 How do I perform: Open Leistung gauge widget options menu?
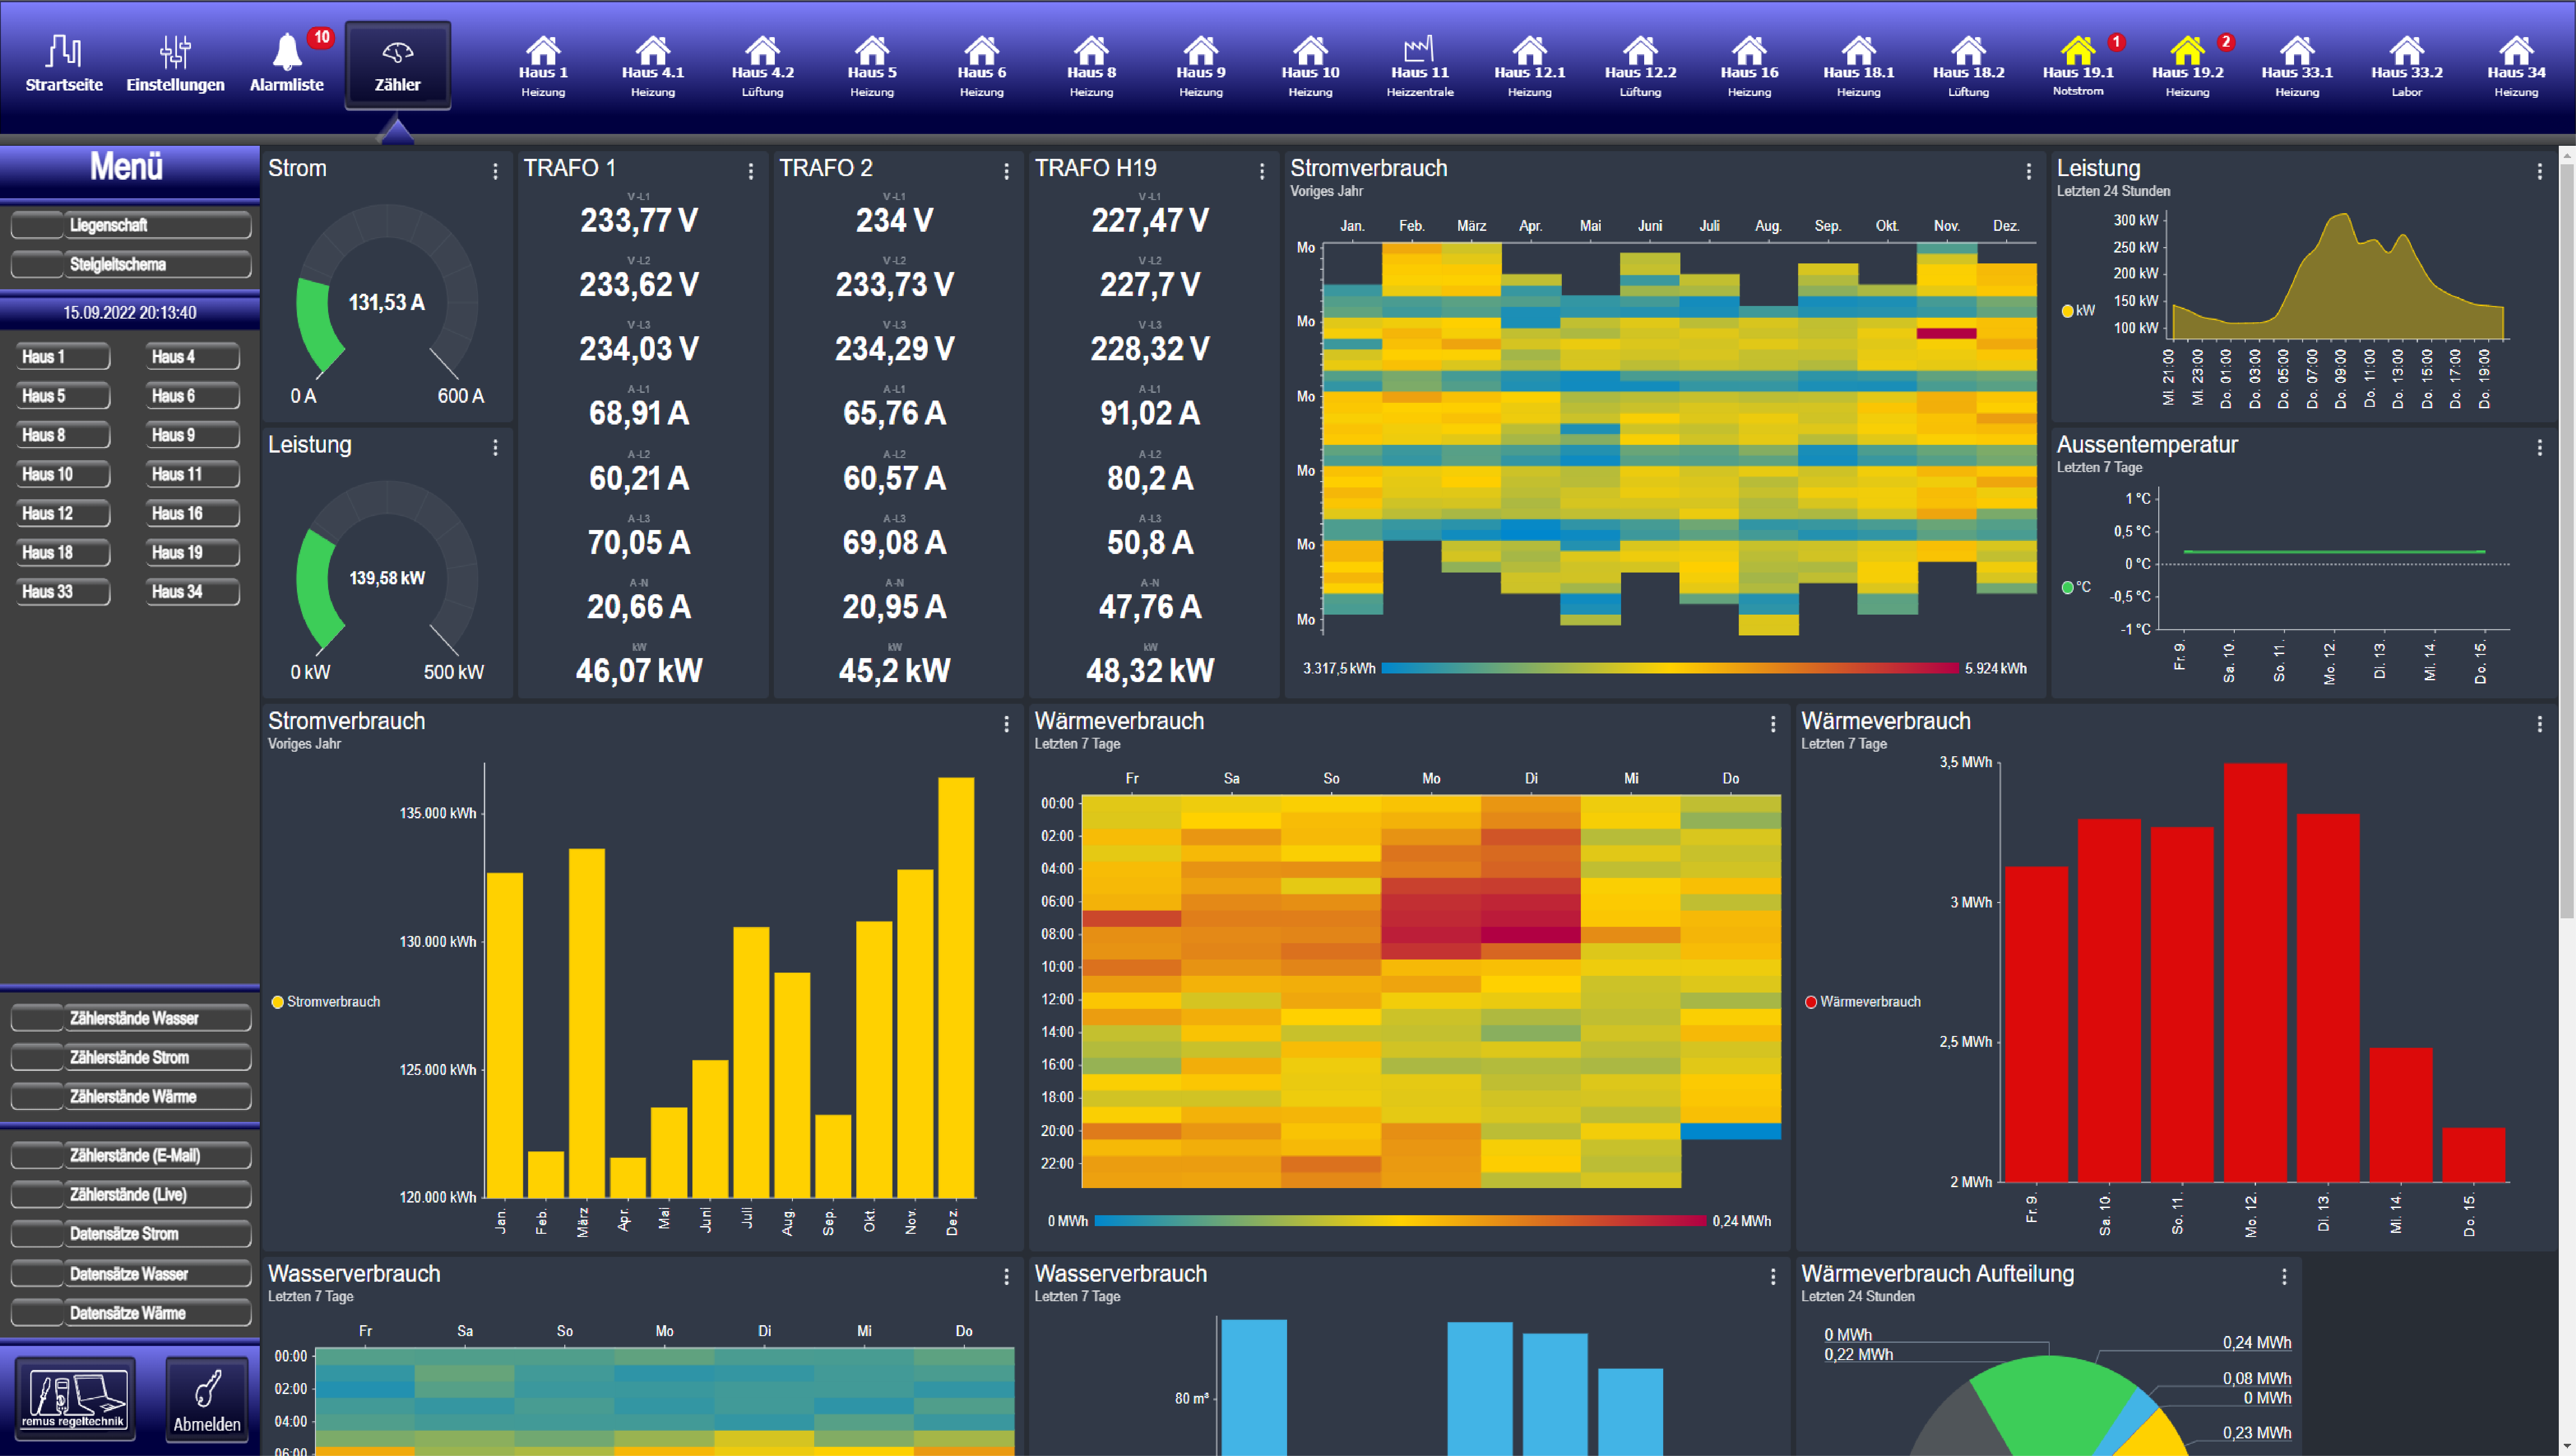495,448
